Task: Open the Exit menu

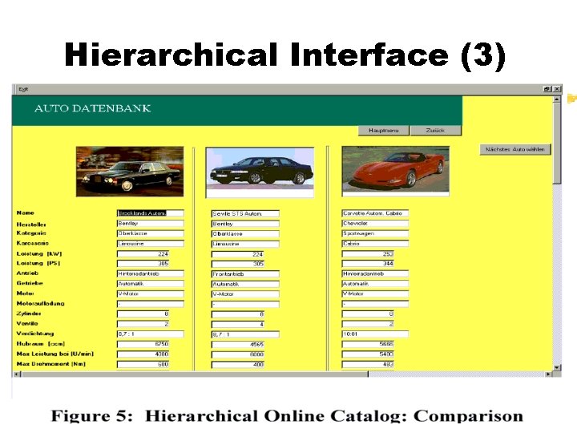Action: pos(23,89)
